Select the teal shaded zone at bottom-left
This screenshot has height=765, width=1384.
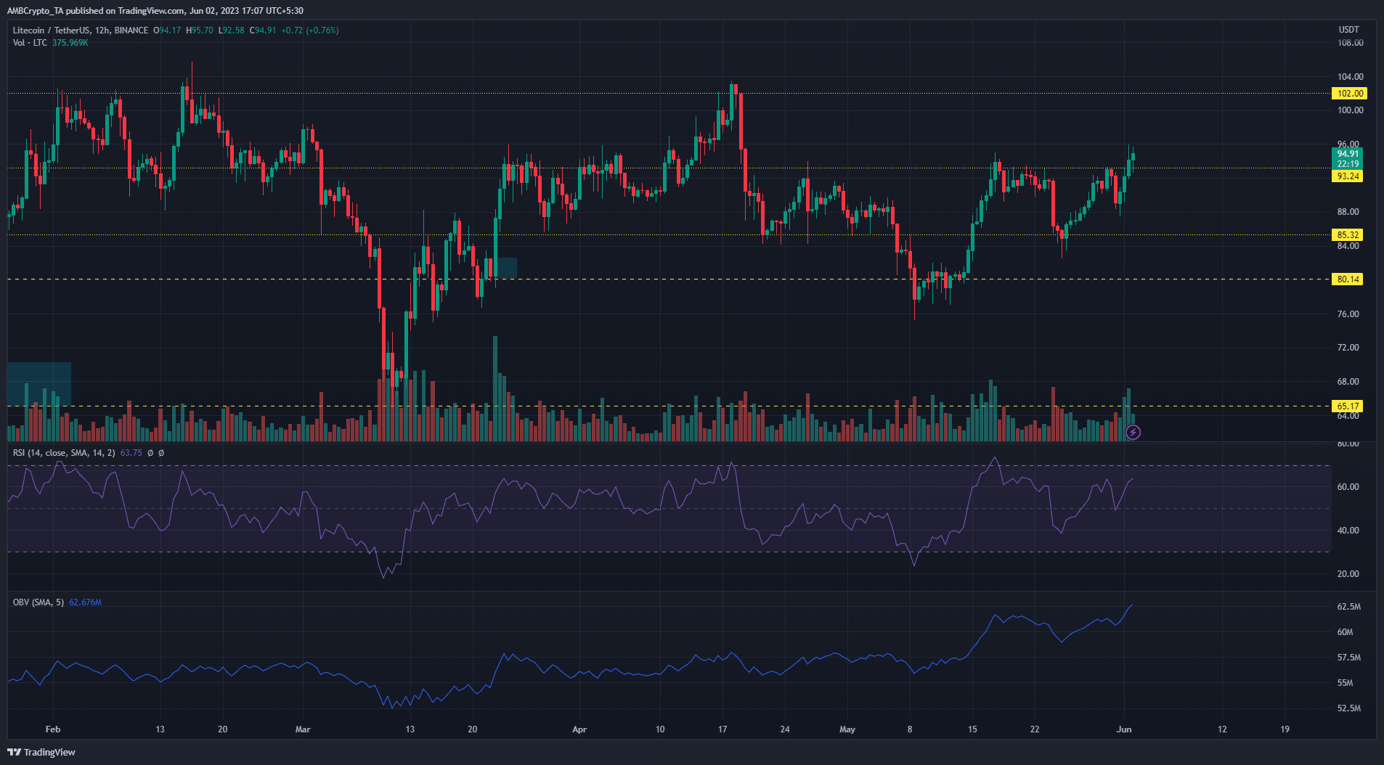39,384
